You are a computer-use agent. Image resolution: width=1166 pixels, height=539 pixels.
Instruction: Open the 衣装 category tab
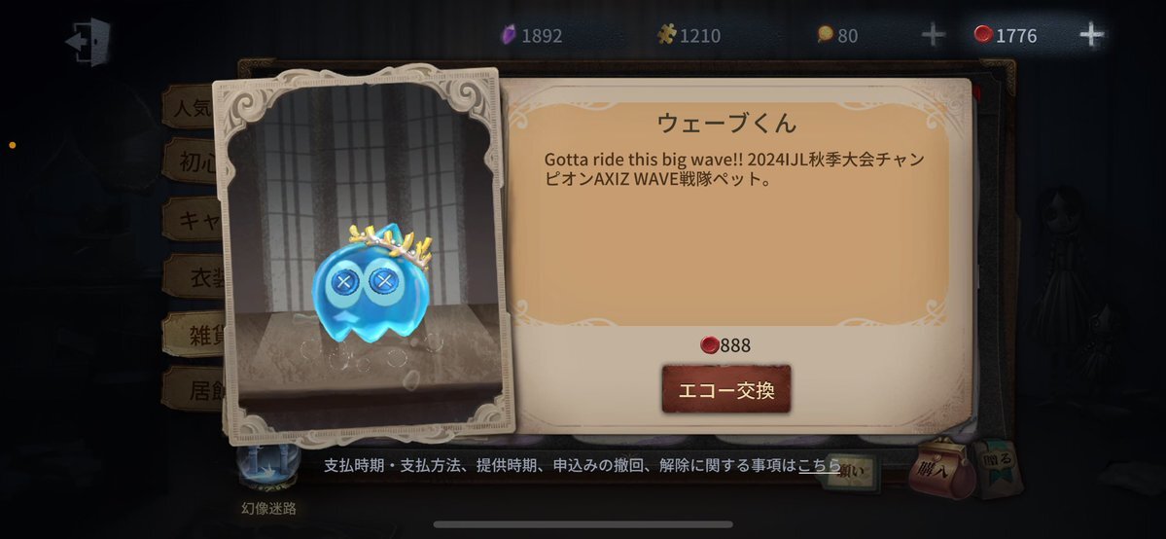[x=194, y=277]
